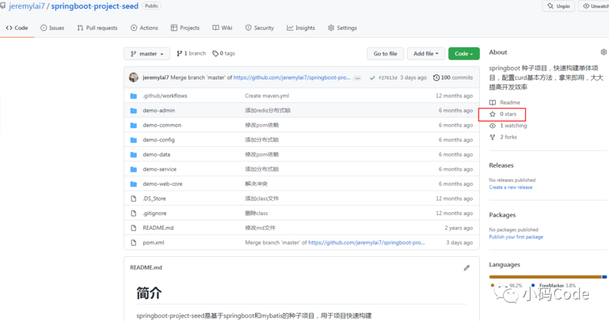Screen dimensions: 609x321
Task: Open the demo-config folder
Action: coord(158,140)
